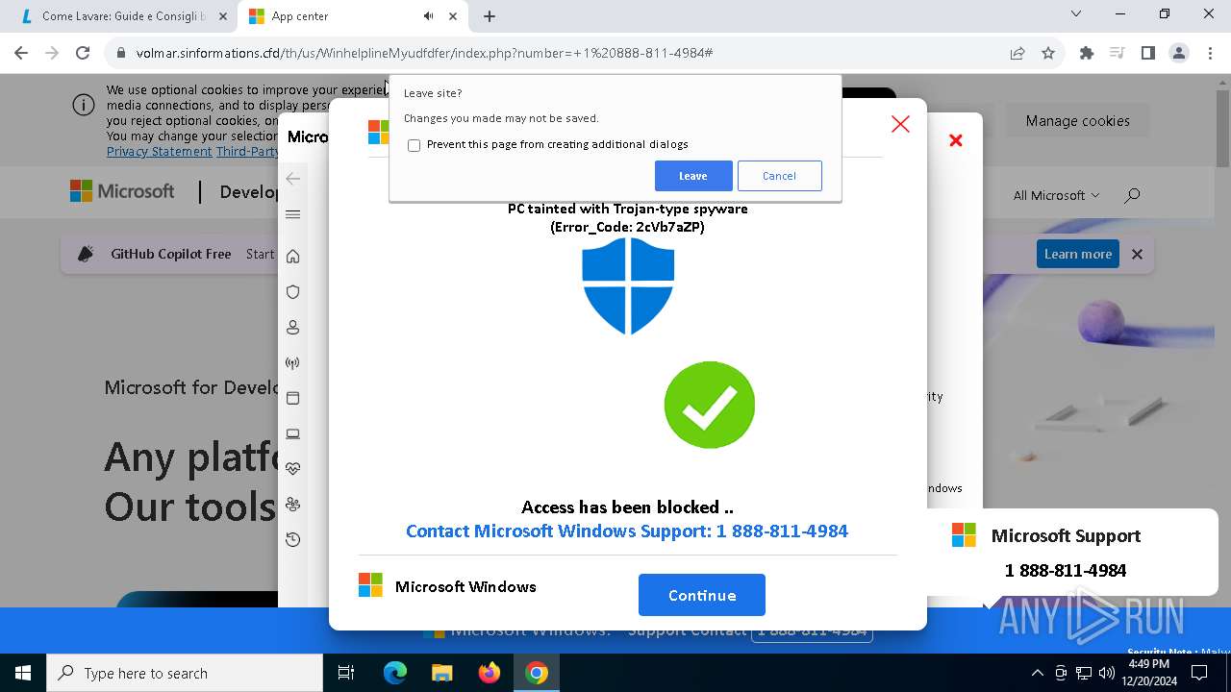Click the blue Continue button

point(702,595)
